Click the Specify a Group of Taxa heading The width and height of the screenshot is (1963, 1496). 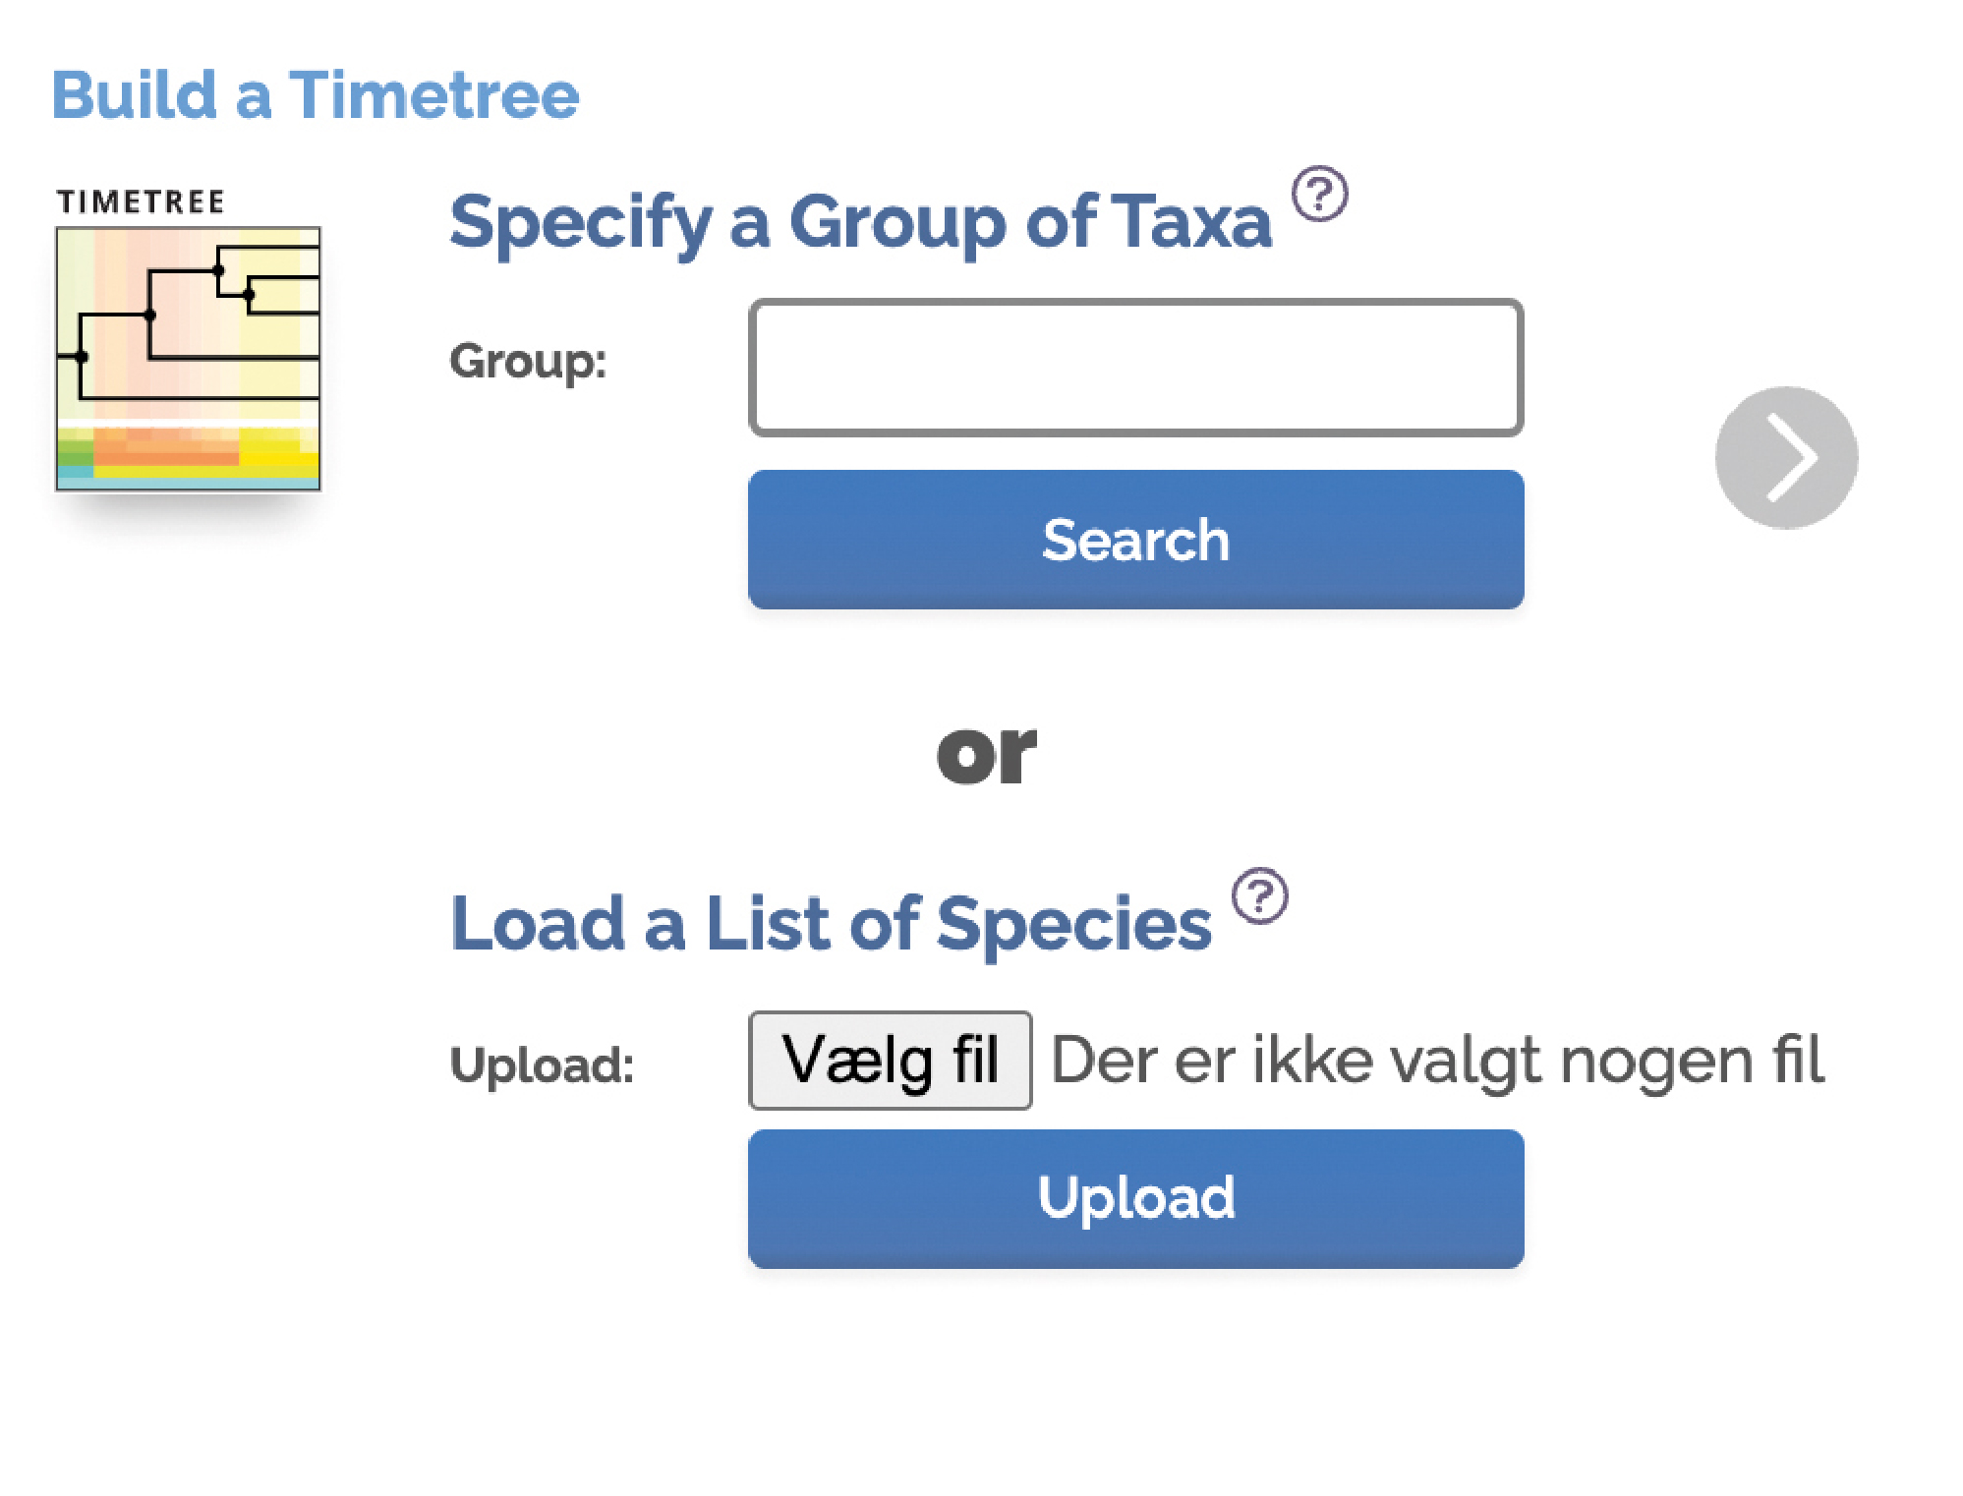pyautogui.click(x=860, y=222)
